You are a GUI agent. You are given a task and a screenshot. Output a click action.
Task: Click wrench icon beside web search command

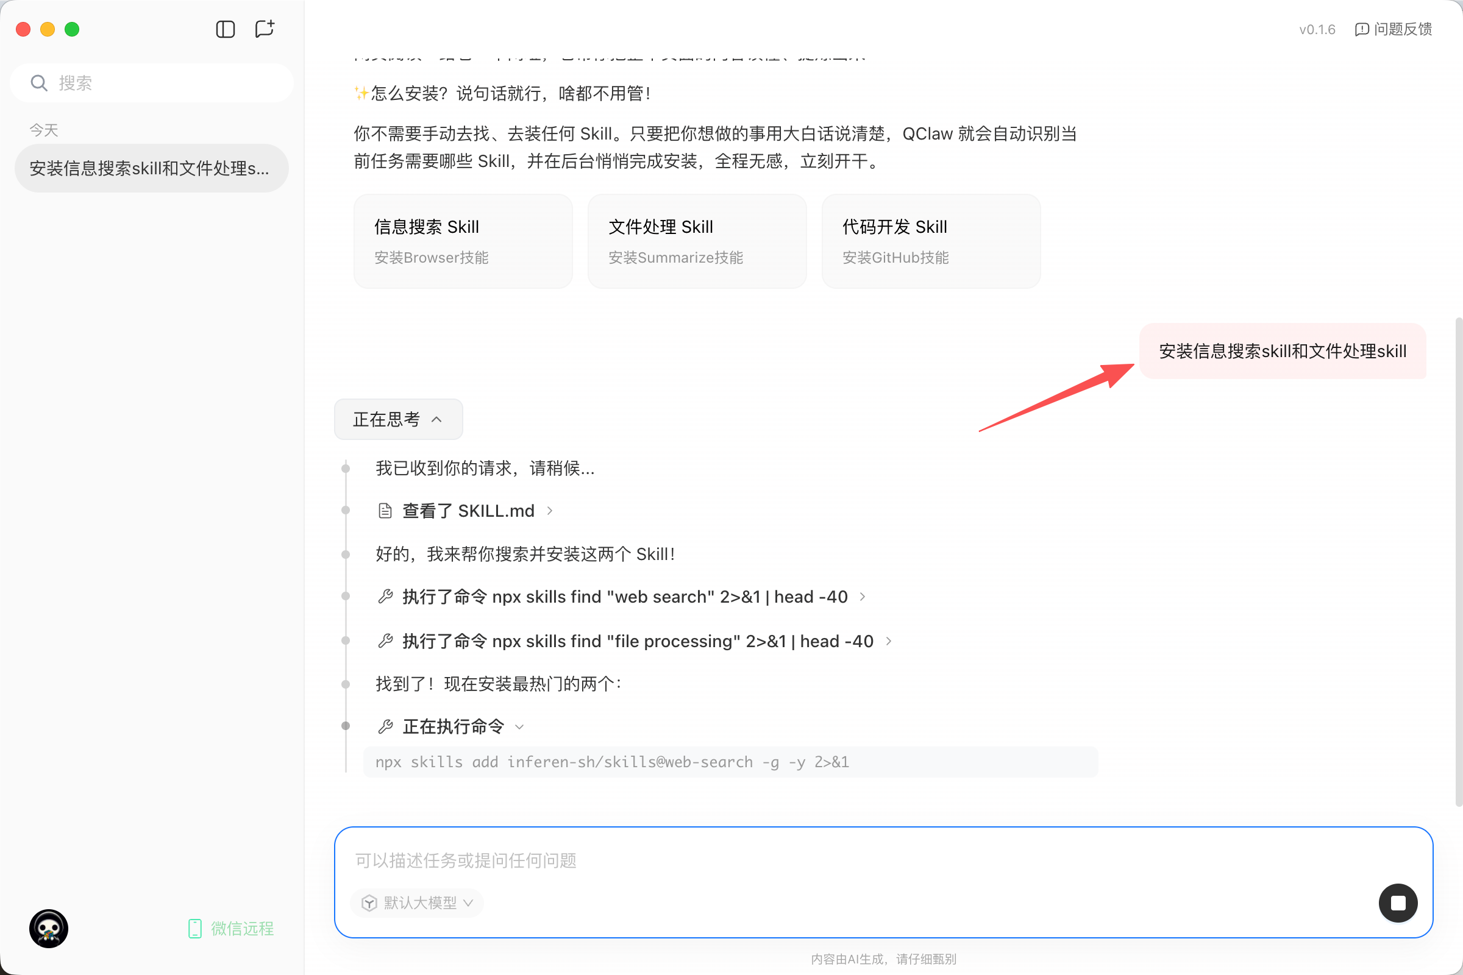tap(385, 597)
